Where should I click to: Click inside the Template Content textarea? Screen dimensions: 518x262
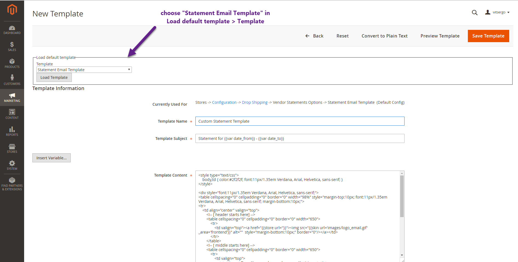coord(298,216)
